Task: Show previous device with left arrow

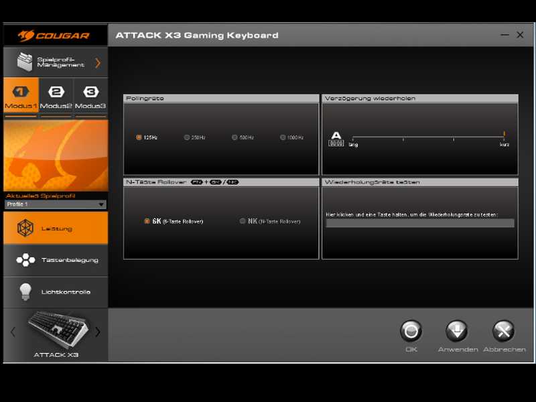Action: coord(13,332)
